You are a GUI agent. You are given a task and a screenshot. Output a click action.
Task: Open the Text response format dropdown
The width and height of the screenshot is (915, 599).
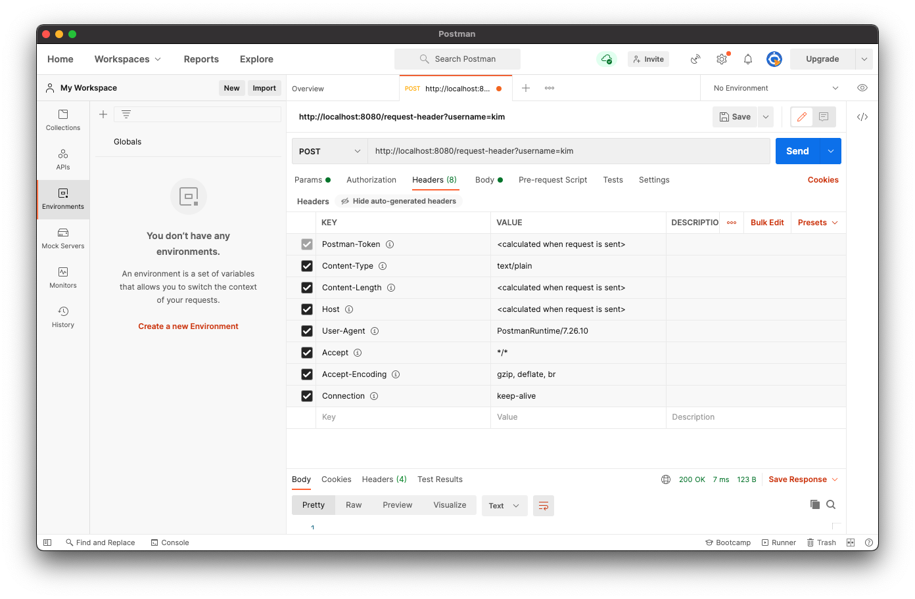[504, 506]
